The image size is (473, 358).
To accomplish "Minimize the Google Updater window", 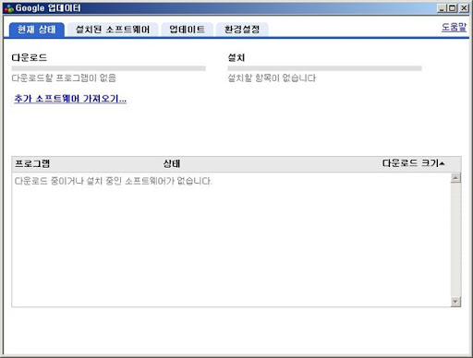I will [x=442, y=8].
